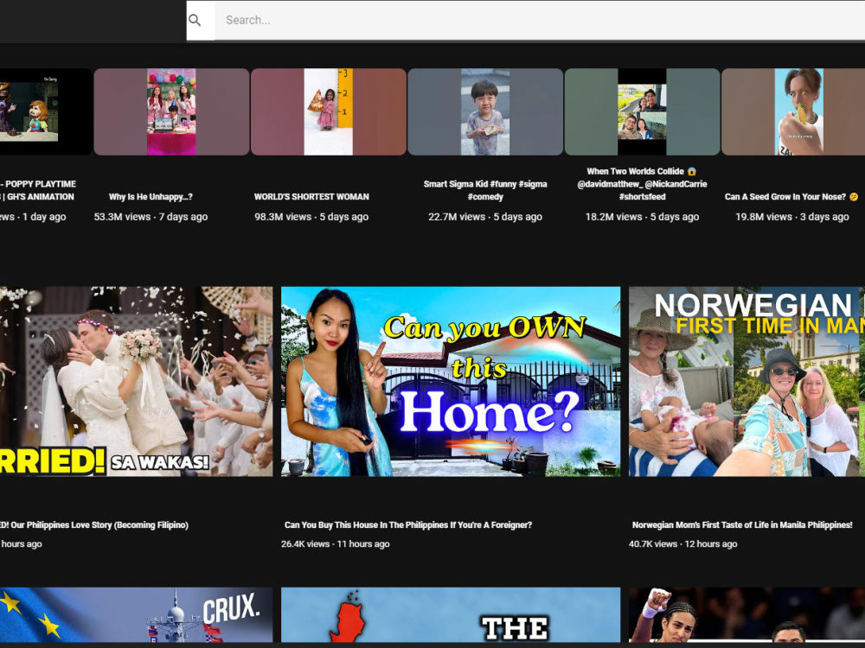Image resolution: width=865 pixels, height=648 pixels.
Task: Open the When Two Worlds Collide thumbnail
Action: 642,111
